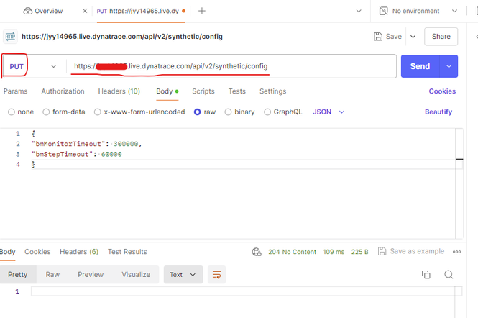Image resolution: width=478 pixels, height=318 pixels.
Task: Select the form-data body type
Action: tap(47, 112)
